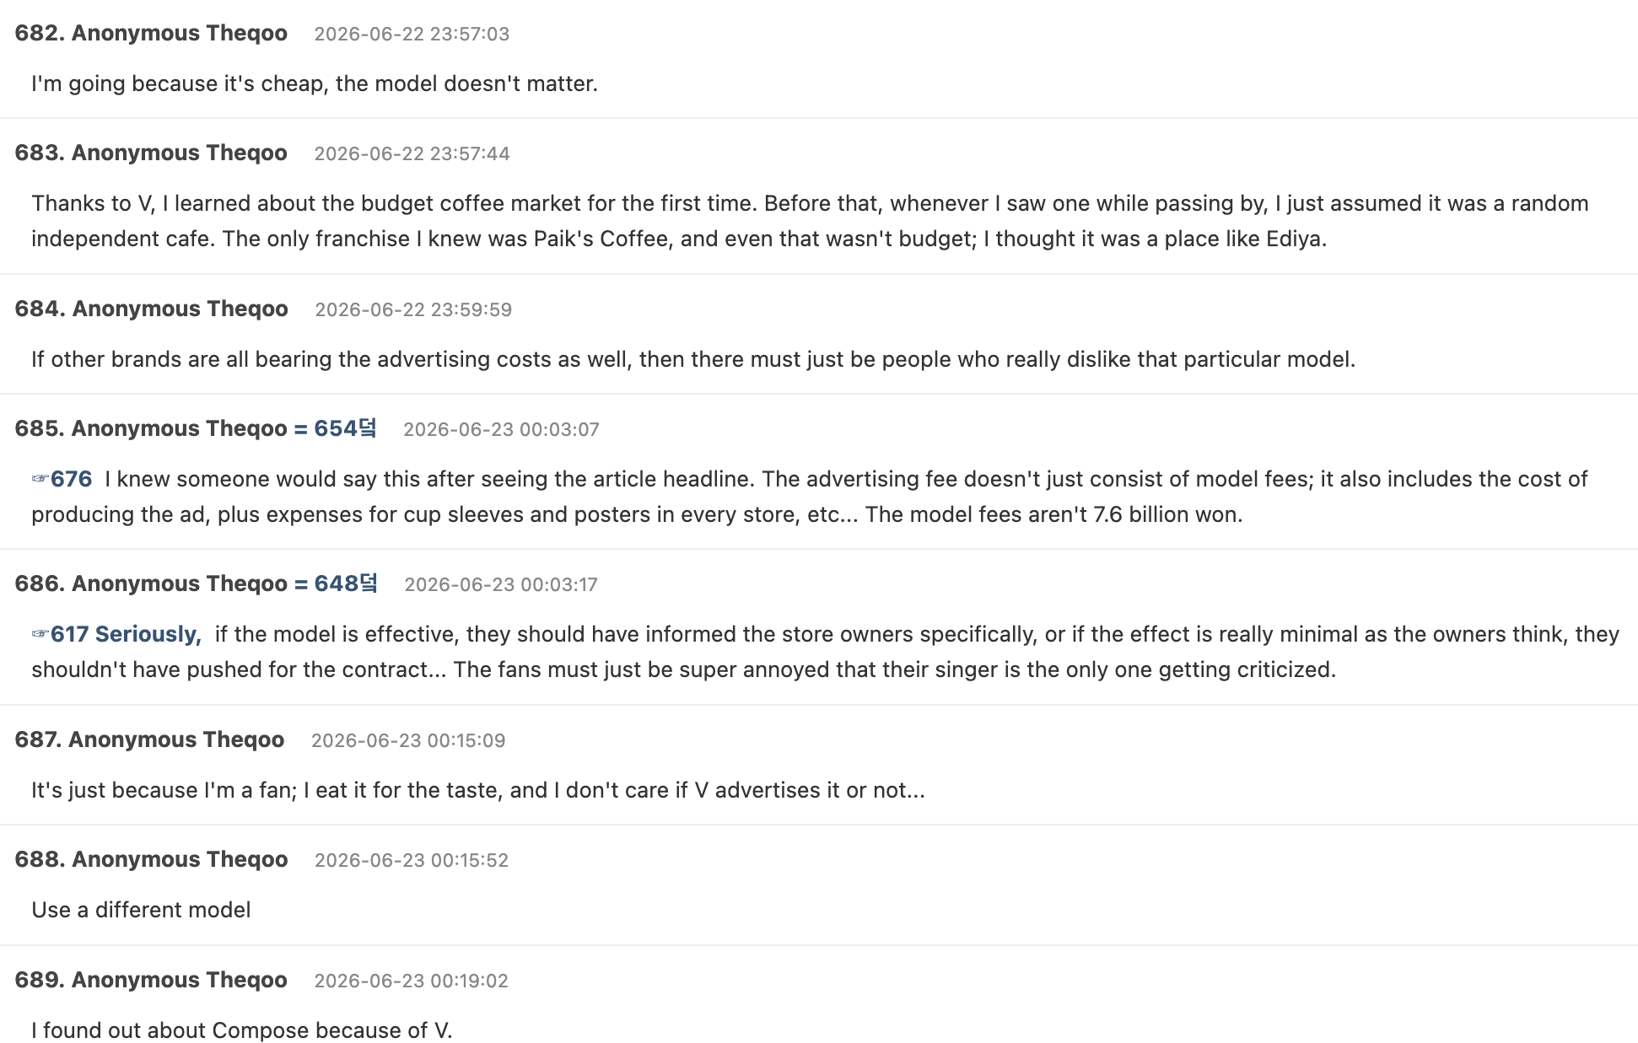Click the pointing-hand icon before 617
The height and width of the screenshot is (1043, 1638).
40,634
